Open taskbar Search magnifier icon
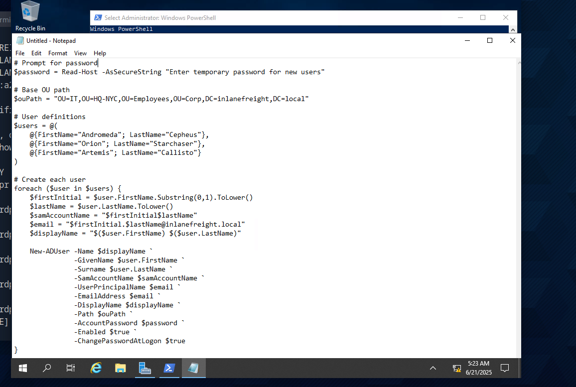Image resolution: width=576 pixels, height=387 pixels. point(47,368)
